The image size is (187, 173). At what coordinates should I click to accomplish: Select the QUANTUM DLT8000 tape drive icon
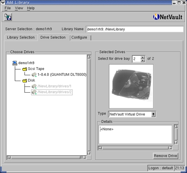34,74
